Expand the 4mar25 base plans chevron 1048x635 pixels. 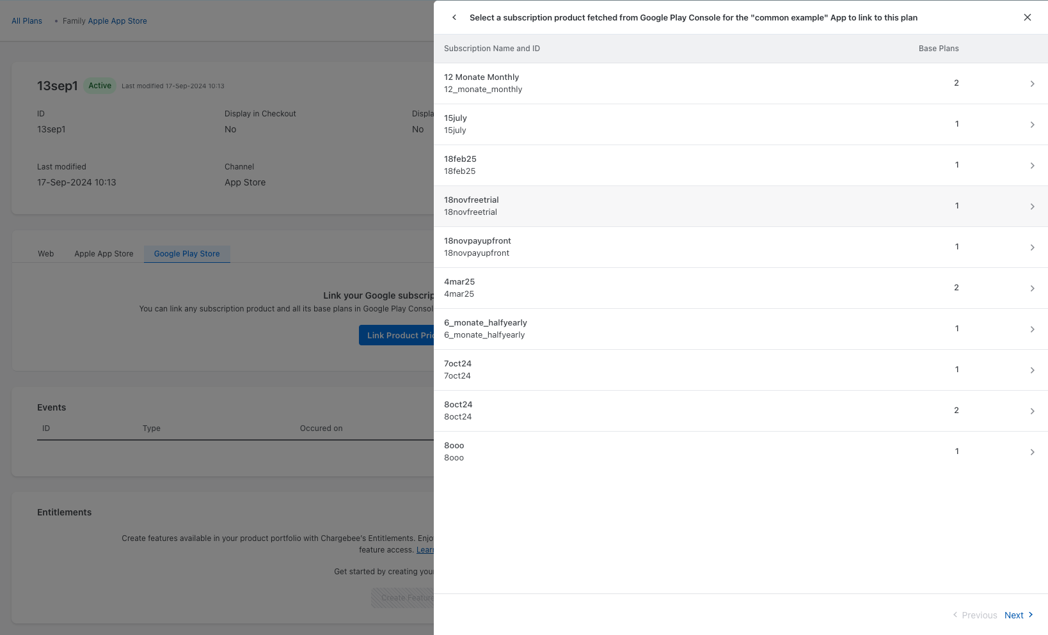[x=1032, y=288]
